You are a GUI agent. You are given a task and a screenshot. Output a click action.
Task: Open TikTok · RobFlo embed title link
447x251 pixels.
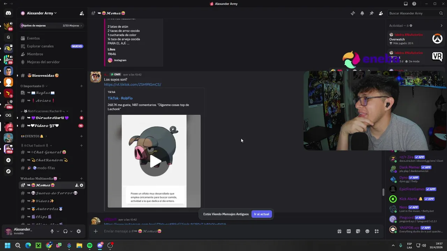tap(120, 98)
